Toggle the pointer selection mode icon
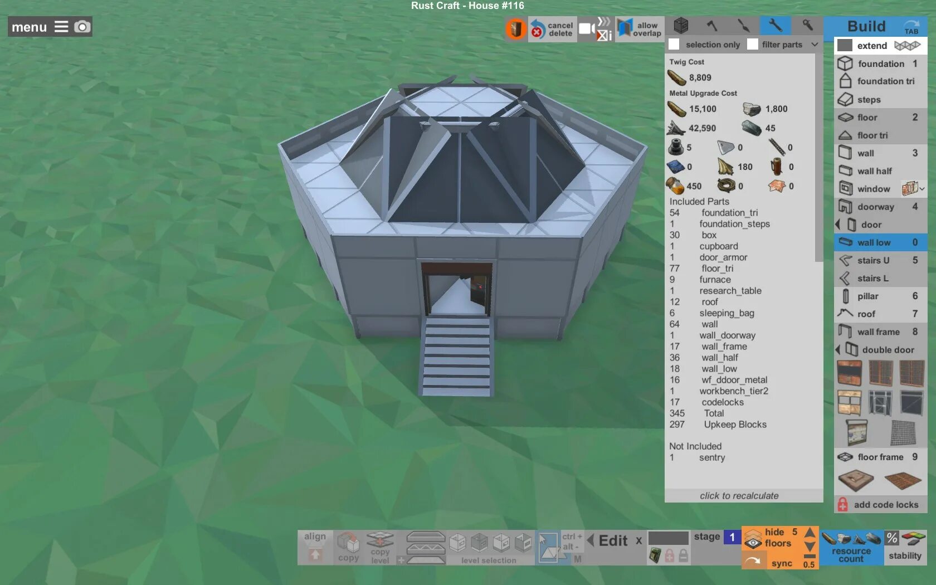Image resolution: width=936 pixels, height=585 pixels. (548, 547)
